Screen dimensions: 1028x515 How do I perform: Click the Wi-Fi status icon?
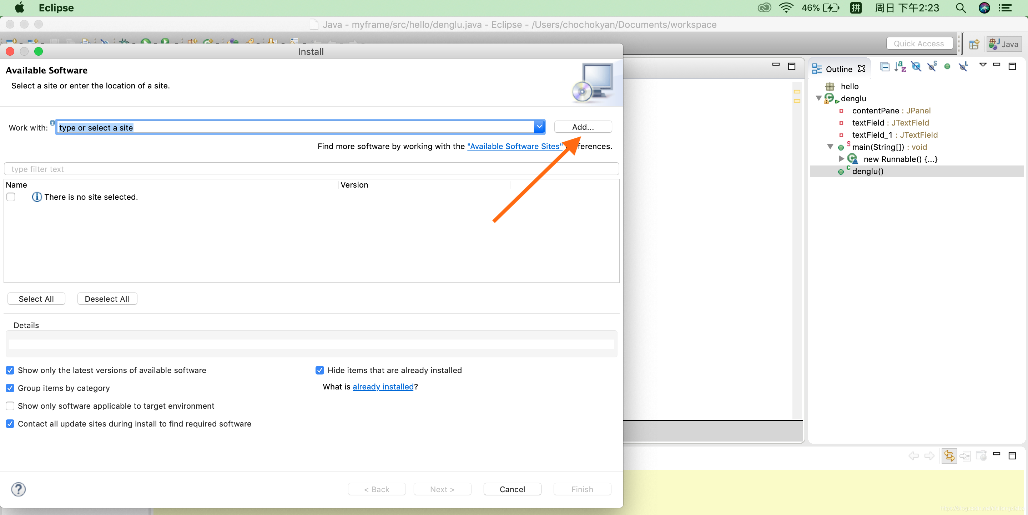click(786, 8)
